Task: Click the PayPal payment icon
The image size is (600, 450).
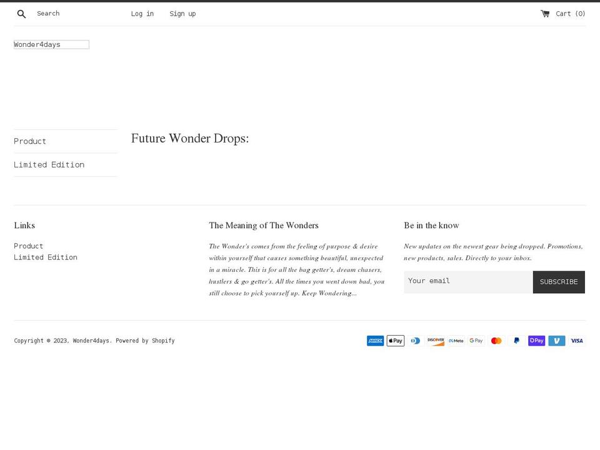Action: [x=516, y=341]
